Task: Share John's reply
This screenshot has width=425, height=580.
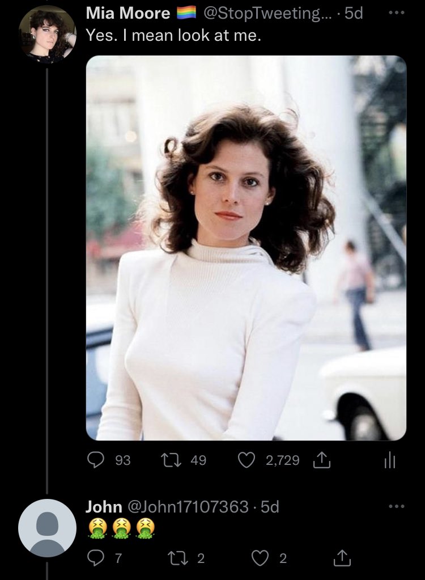Action: click(x=342, y=558)
